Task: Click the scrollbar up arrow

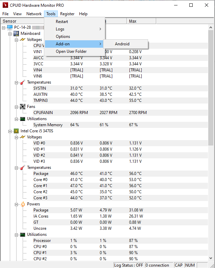Action: coord(211,27)
